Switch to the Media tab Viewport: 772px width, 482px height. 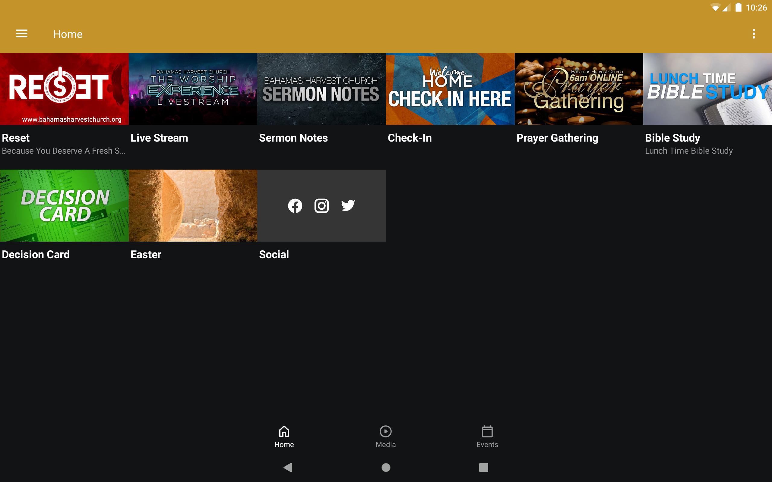(x=385, y=436)
